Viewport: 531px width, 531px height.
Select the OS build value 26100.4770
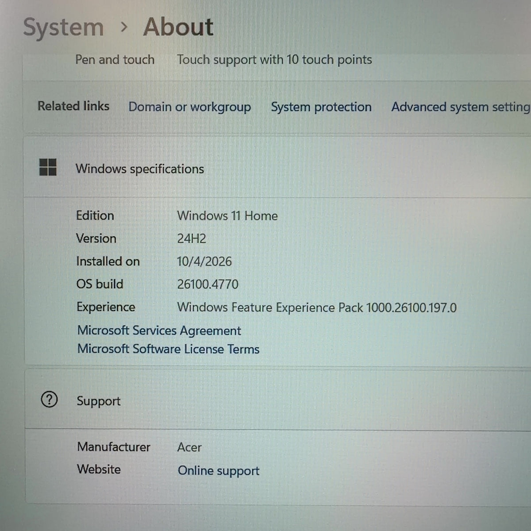click(x=208, y=284)
